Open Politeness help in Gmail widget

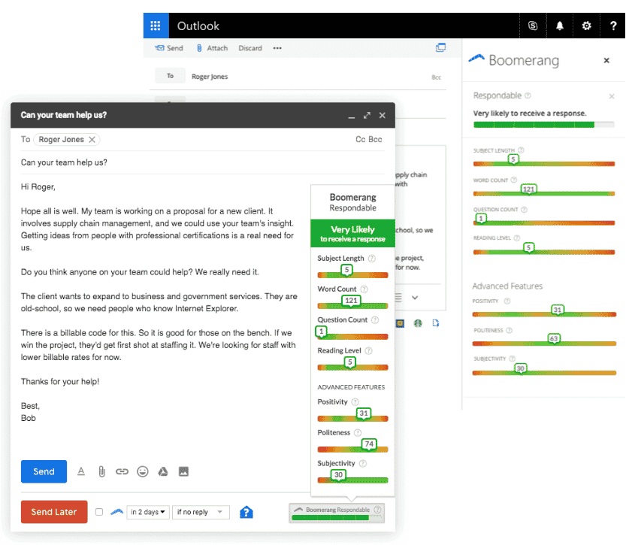coord(358,433)
